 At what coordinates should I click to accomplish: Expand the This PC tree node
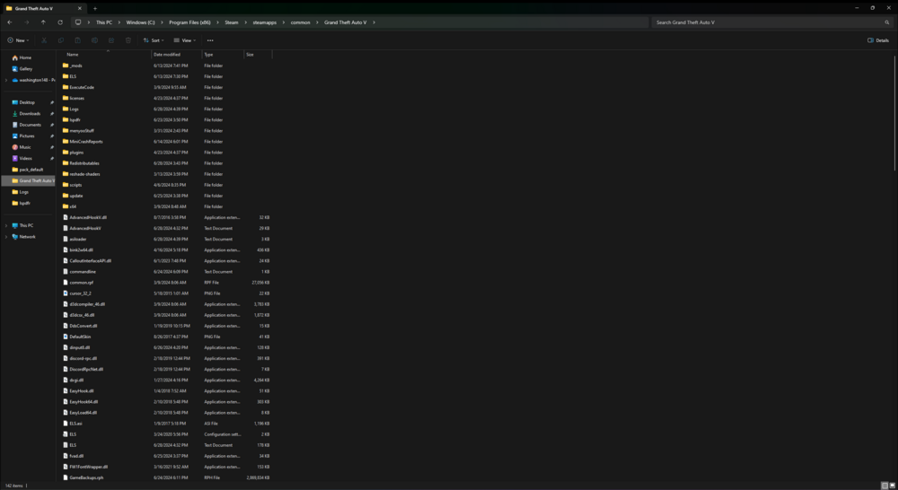(x=6, y=225)
